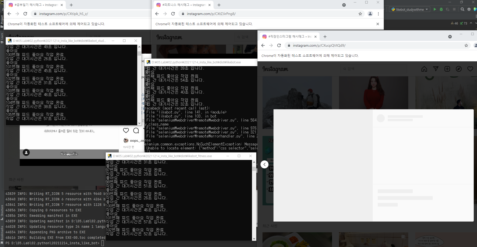477x247 pixels.
Task: Click the address bar showing instagram.com/p/CXucpQVtQd9/
Action: coord(377,45)
